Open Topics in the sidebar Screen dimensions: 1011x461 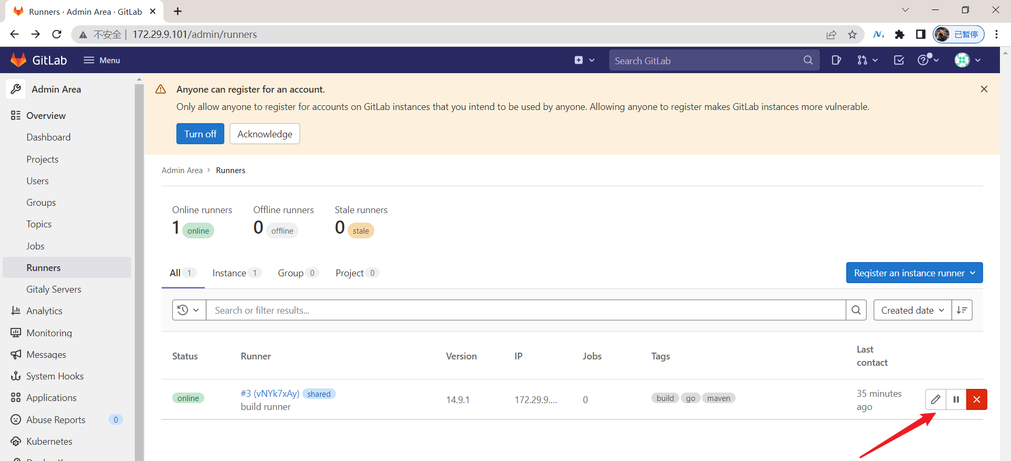[x=39, y=224]
